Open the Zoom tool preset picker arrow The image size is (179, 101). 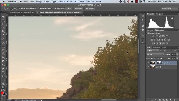(x=8, y=8)
